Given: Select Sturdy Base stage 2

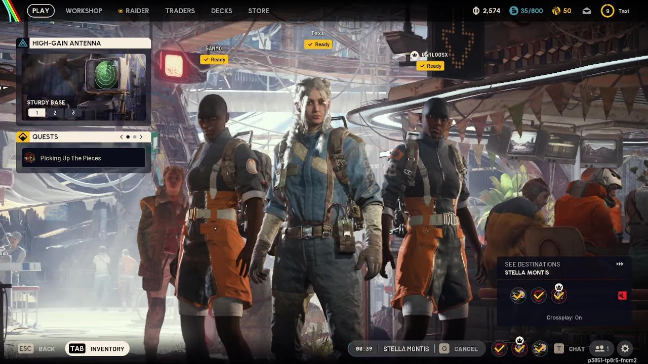Looking at the screenshot, I should tap(55, 113).
